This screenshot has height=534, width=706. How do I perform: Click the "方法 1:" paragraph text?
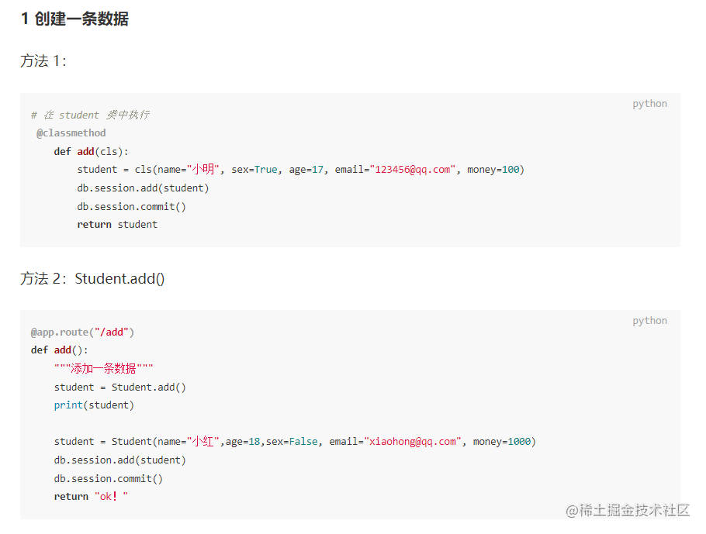pos(43,61)
